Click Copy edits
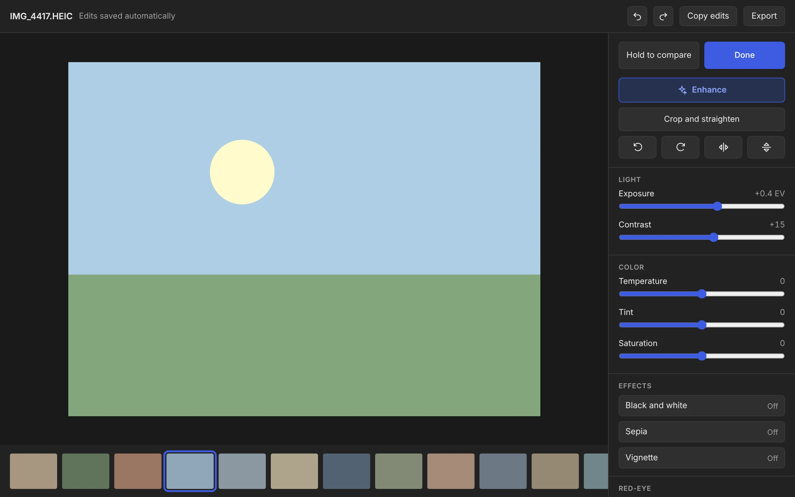The image size is (795, 497). tap(708, 16)
